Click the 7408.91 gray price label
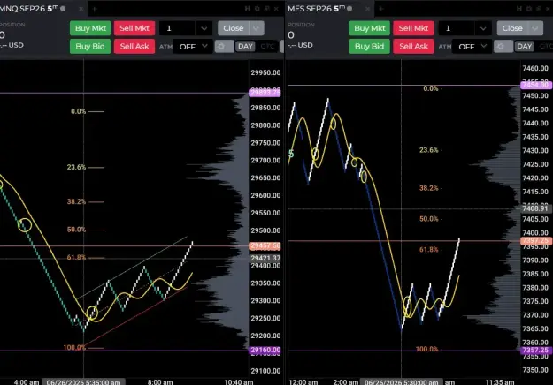553x385 pixels. [535, 208]
